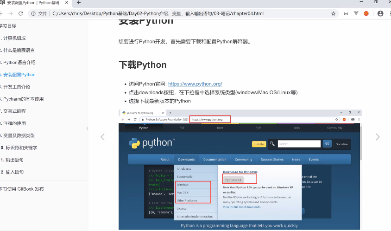391x231 pixels.
Task: Bookmark this page with the star
Action: (334, 13)
